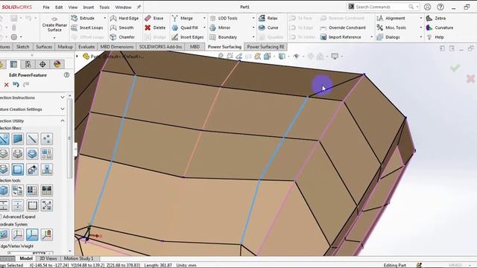The image size is (477, 268).
Task: Toggle Curvature display
Action: (x=440, y=28)
